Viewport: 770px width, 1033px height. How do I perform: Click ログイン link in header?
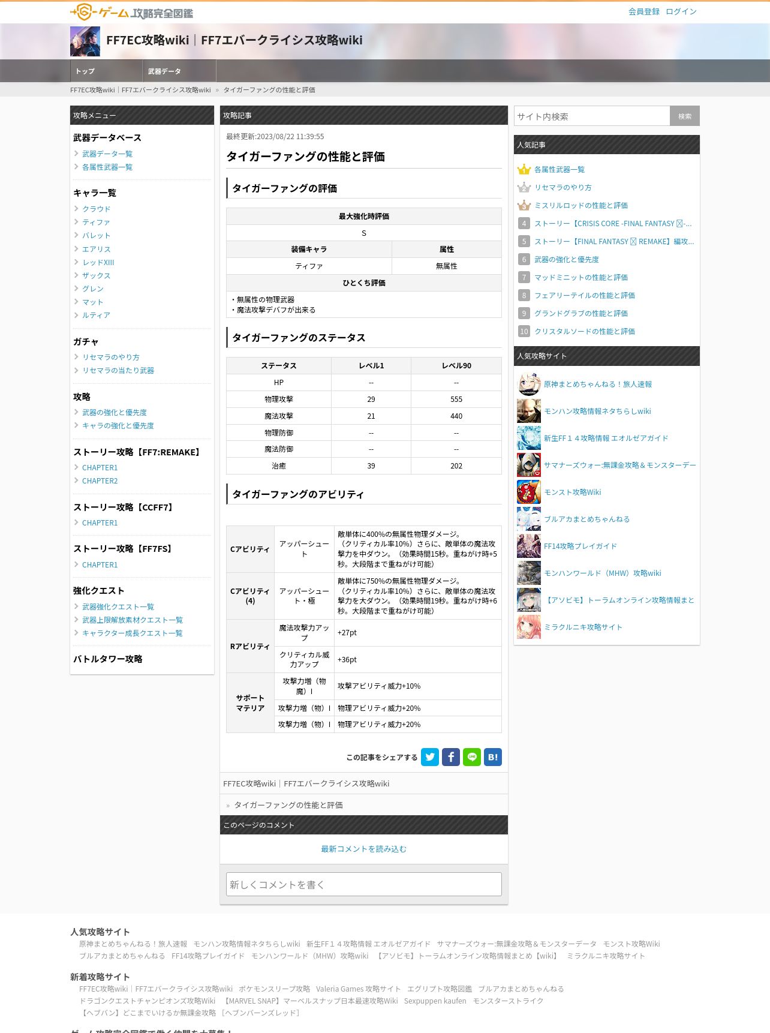(681, 11)
